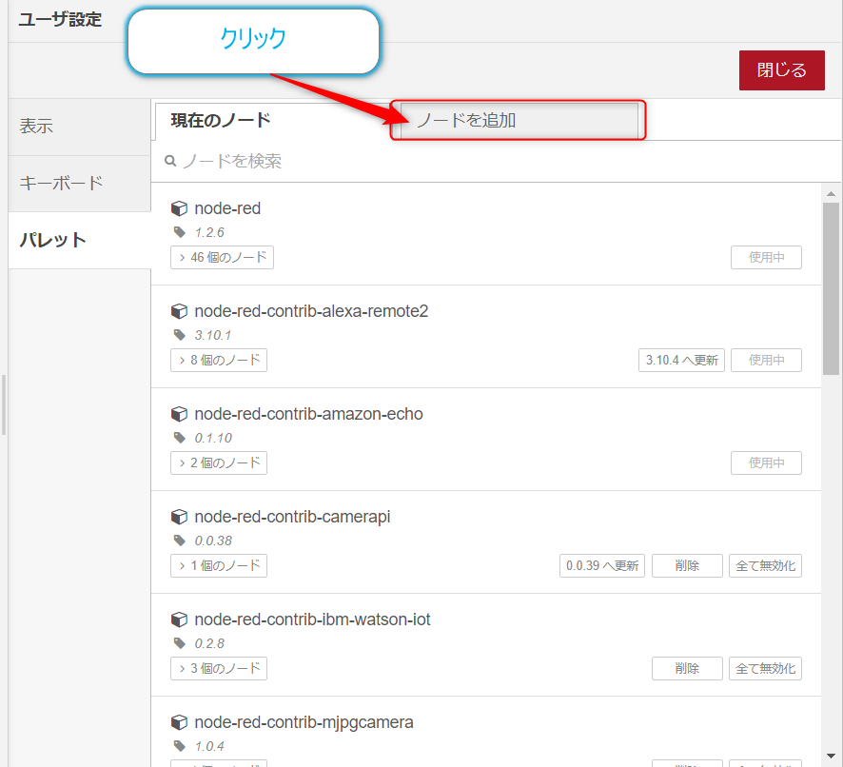Viewport: 843px width, 767px height.
Task: Click the node-red-contrib-mjpgcamera name
Action: tap(304, 722)
